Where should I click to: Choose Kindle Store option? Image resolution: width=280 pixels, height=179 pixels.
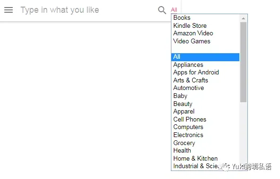tap(205, 25)
